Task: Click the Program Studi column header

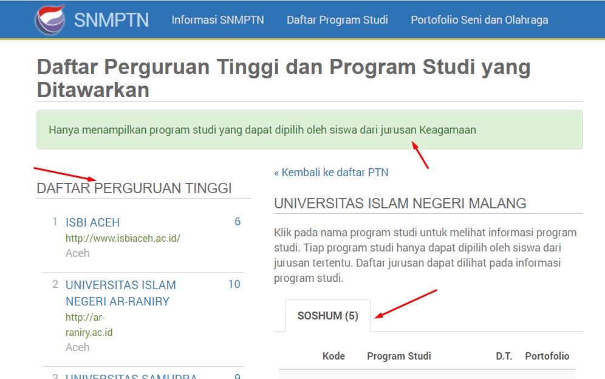Action: [x=399, y=356]
